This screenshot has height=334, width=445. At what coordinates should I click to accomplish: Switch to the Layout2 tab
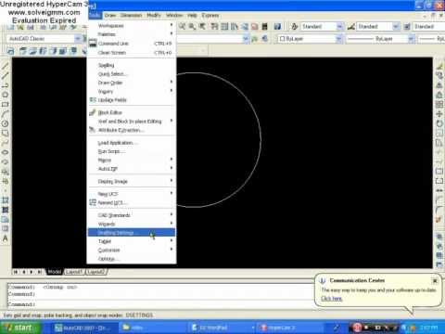coord(96,272)
